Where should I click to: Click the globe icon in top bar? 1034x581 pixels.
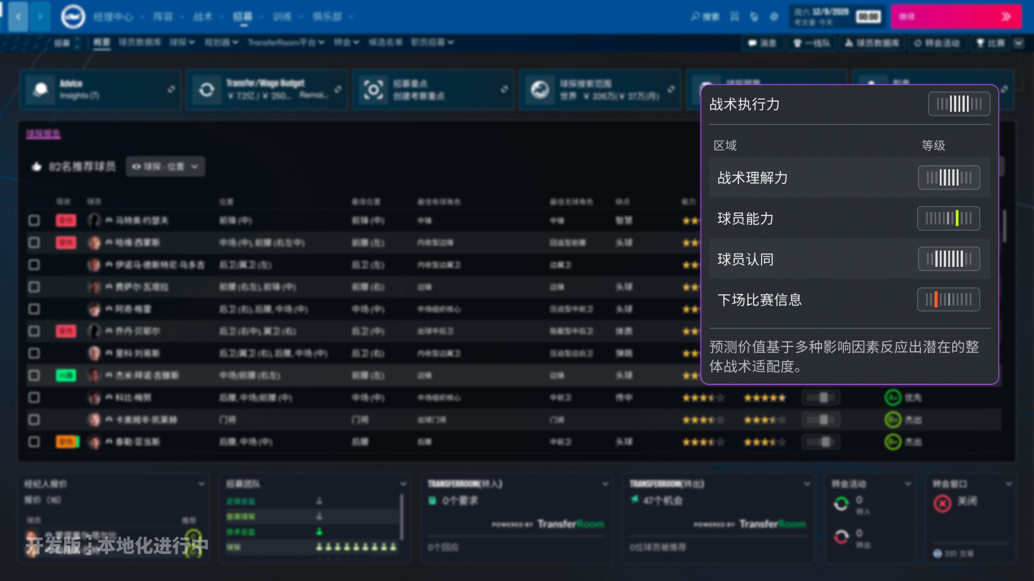[x=754, y=16]
